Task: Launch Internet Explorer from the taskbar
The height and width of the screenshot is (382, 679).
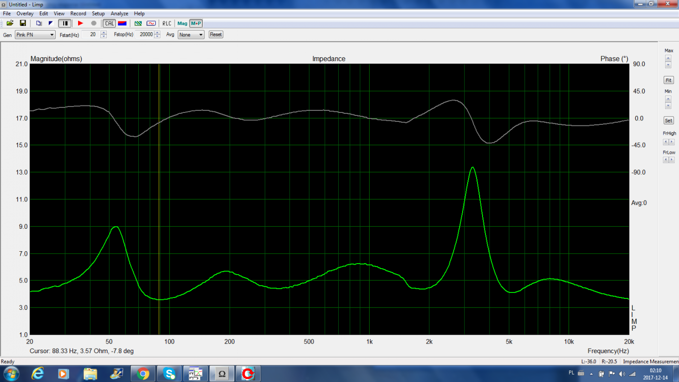Action: [37, 374]
